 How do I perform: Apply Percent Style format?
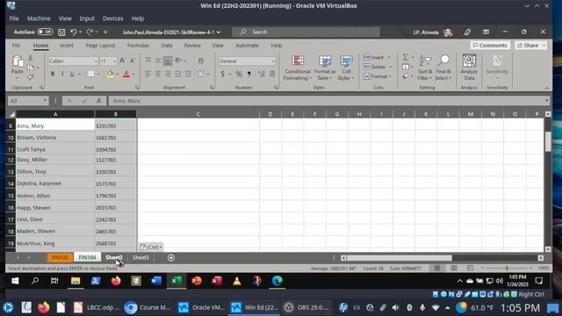point(239,74)
